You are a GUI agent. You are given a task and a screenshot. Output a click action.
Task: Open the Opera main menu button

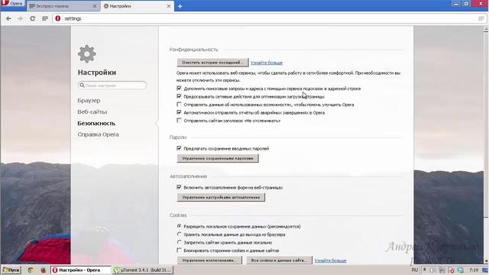pos(12,4)
